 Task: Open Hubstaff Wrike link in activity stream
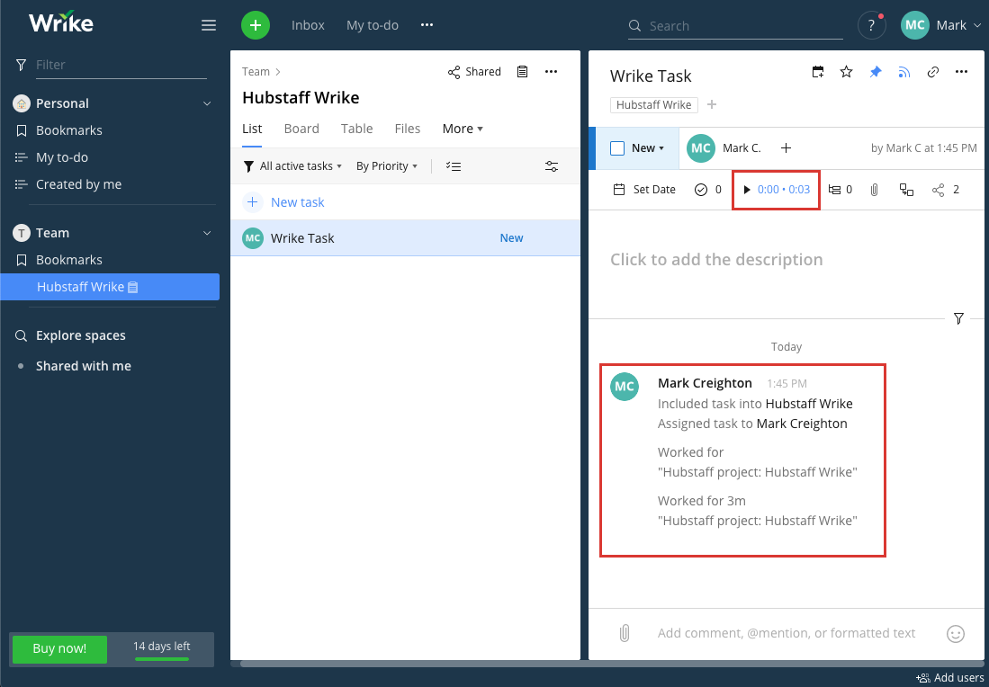809,404
